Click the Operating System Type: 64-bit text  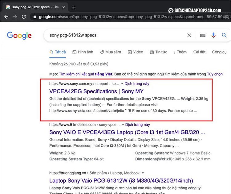pos(76,159)
